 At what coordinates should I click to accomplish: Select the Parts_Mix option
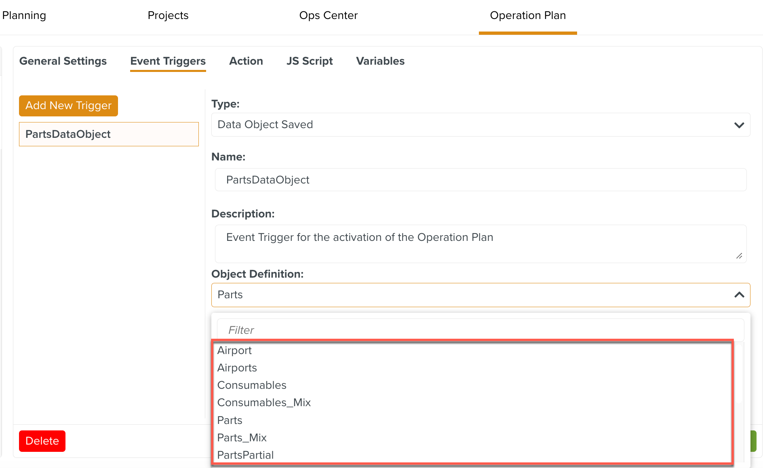click(x=242, y=438)
